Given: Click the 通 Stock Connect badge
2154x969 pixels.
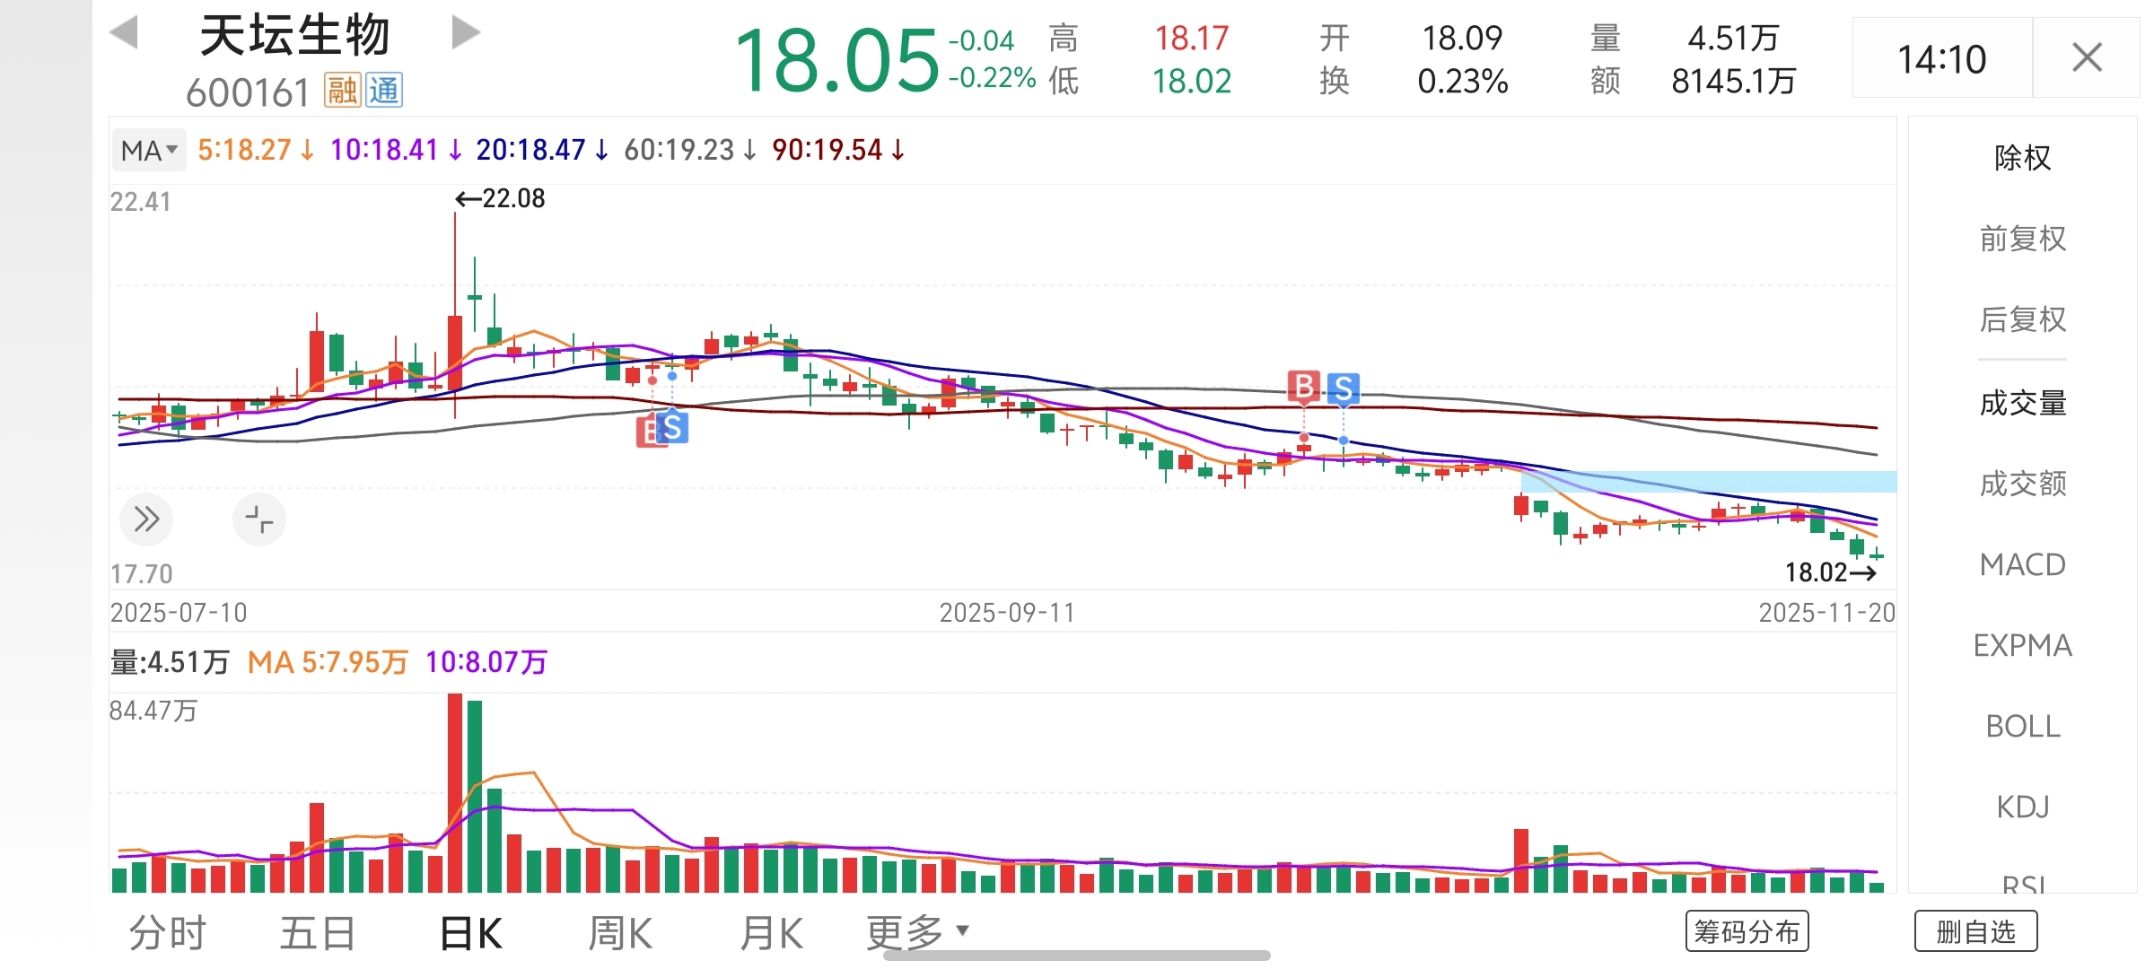Looking at the screenshot, I should point(384,91).
